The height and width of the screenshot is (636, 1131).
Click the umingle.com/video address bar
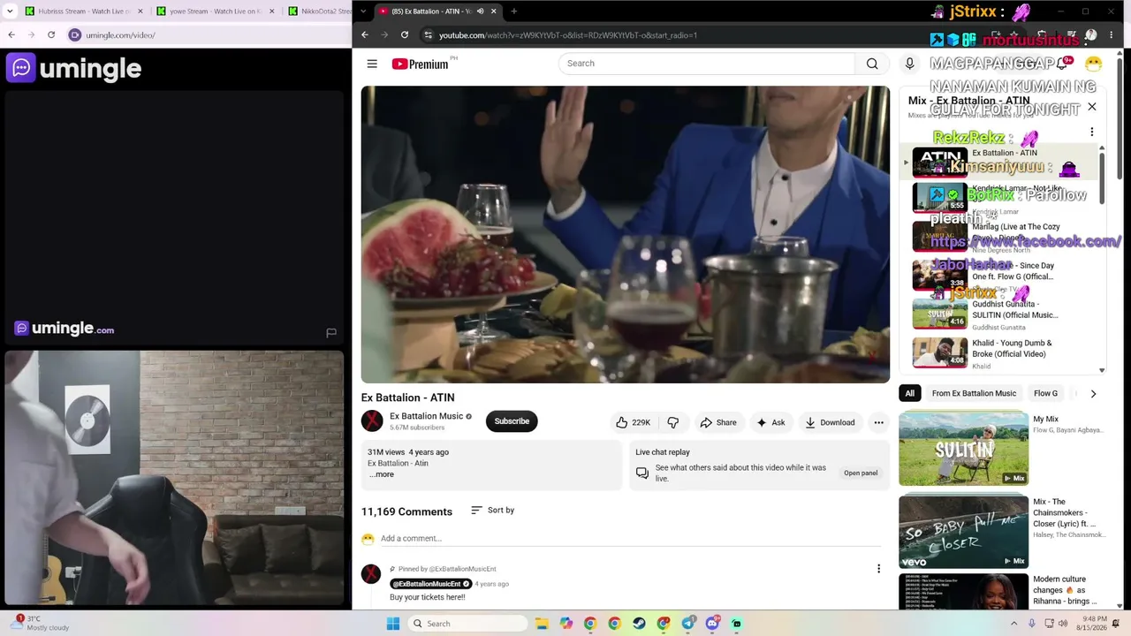click(x=208, y=35)
